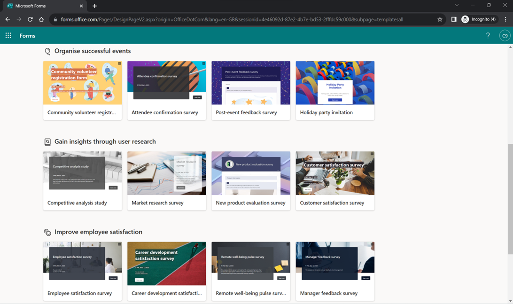Image resolution: width=513 pixels, height=304 pixels.
Task: Bookmark the page with the star icon
Action: tap(440, 19)
